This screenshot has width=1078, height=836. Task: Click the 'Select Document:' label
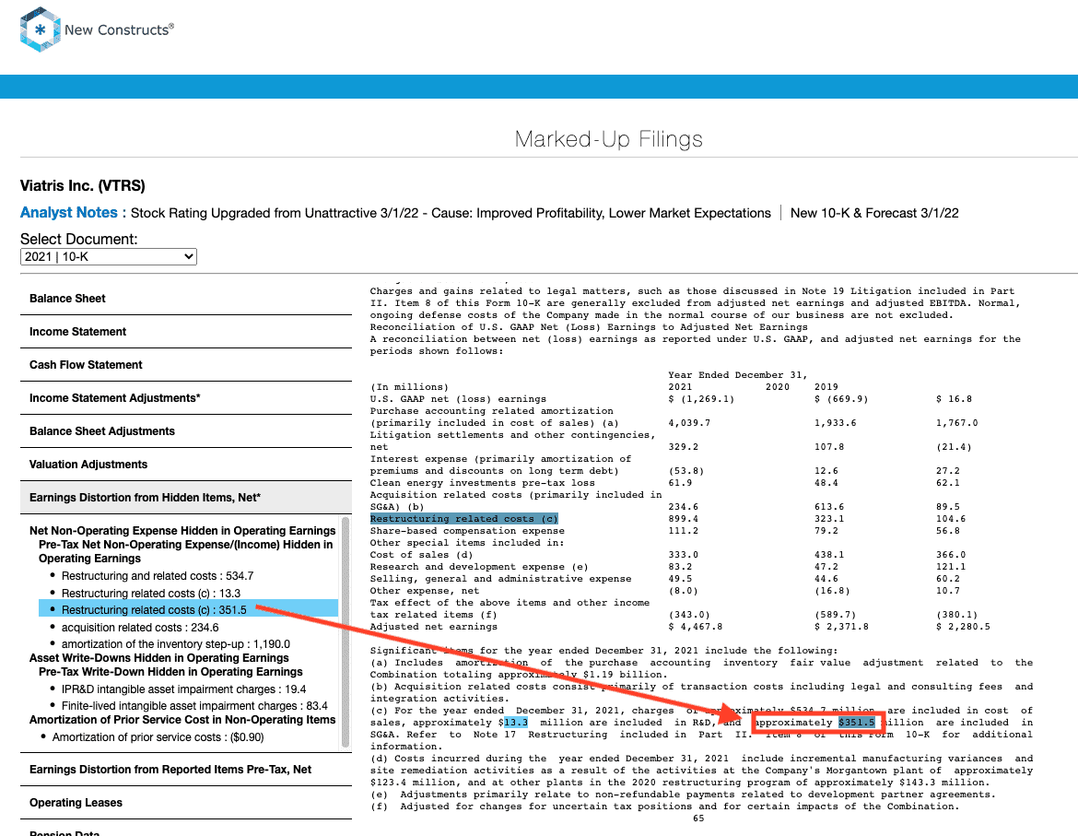click(79, 239)
